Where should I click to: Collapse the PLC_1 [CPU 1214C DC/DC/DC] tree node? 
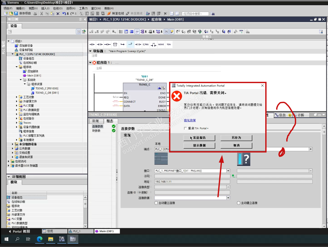12,54
